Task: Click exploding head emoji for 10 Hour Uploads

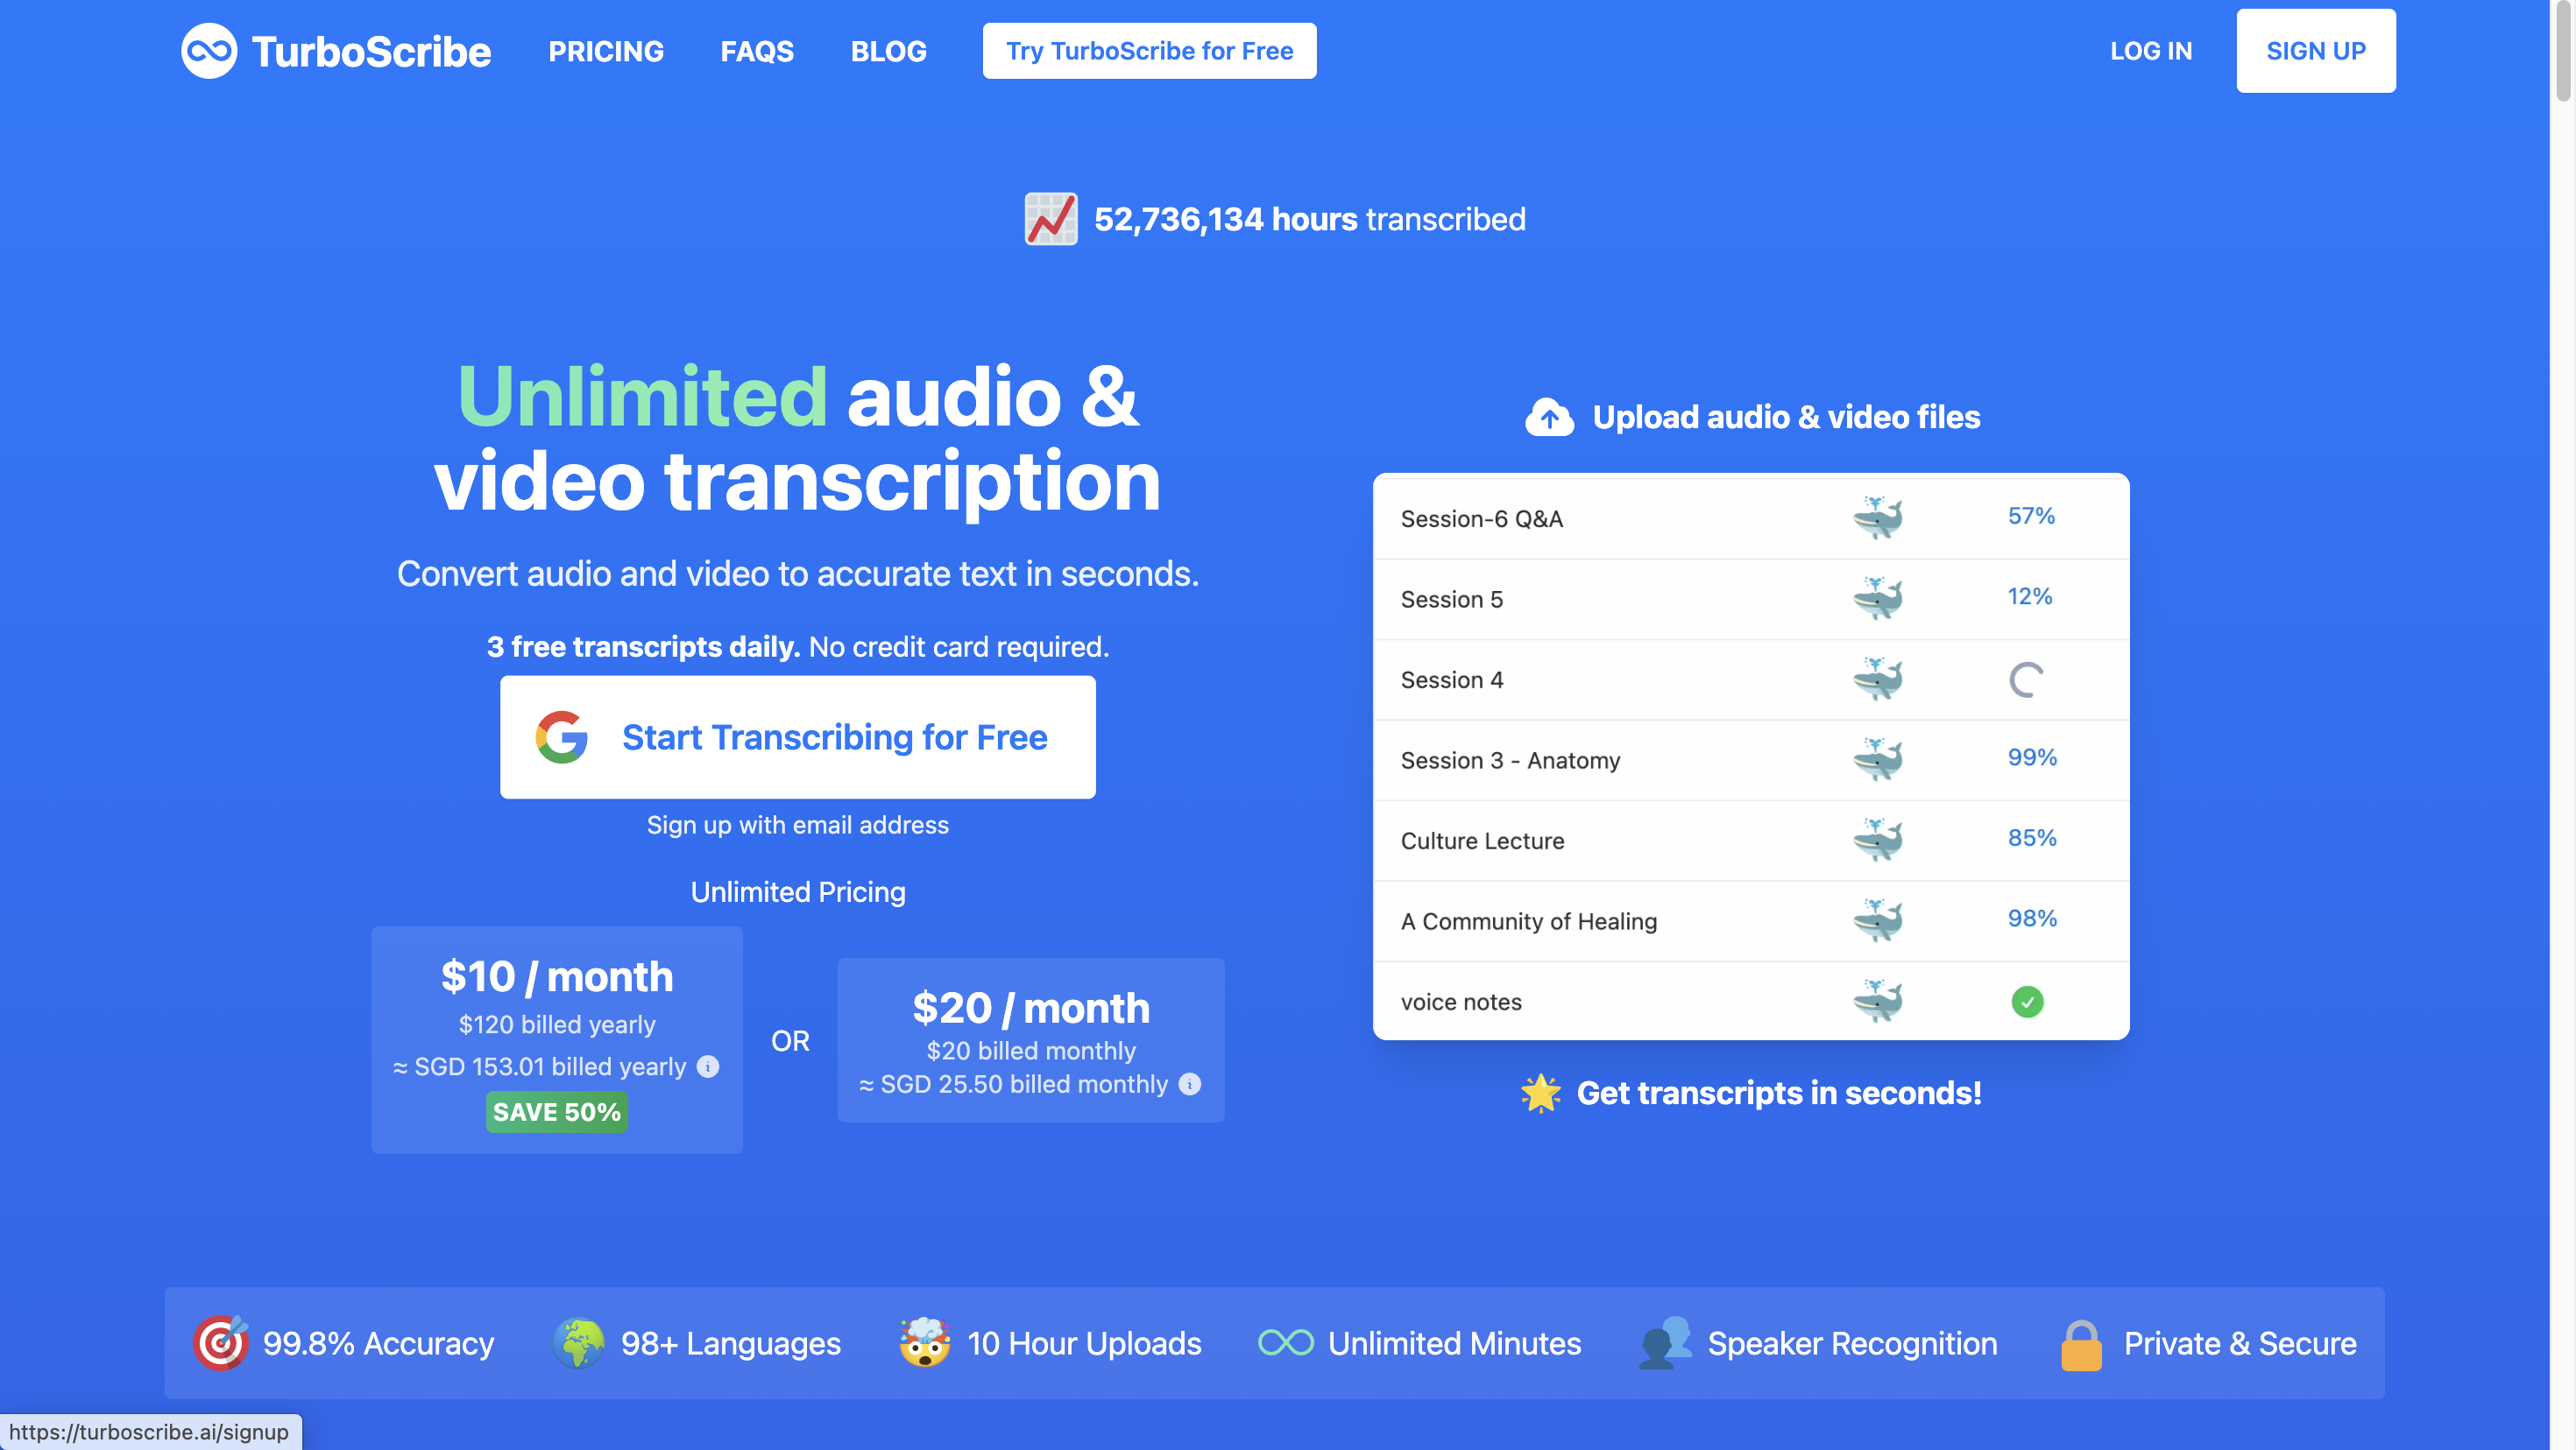Action: [924, 1343]
